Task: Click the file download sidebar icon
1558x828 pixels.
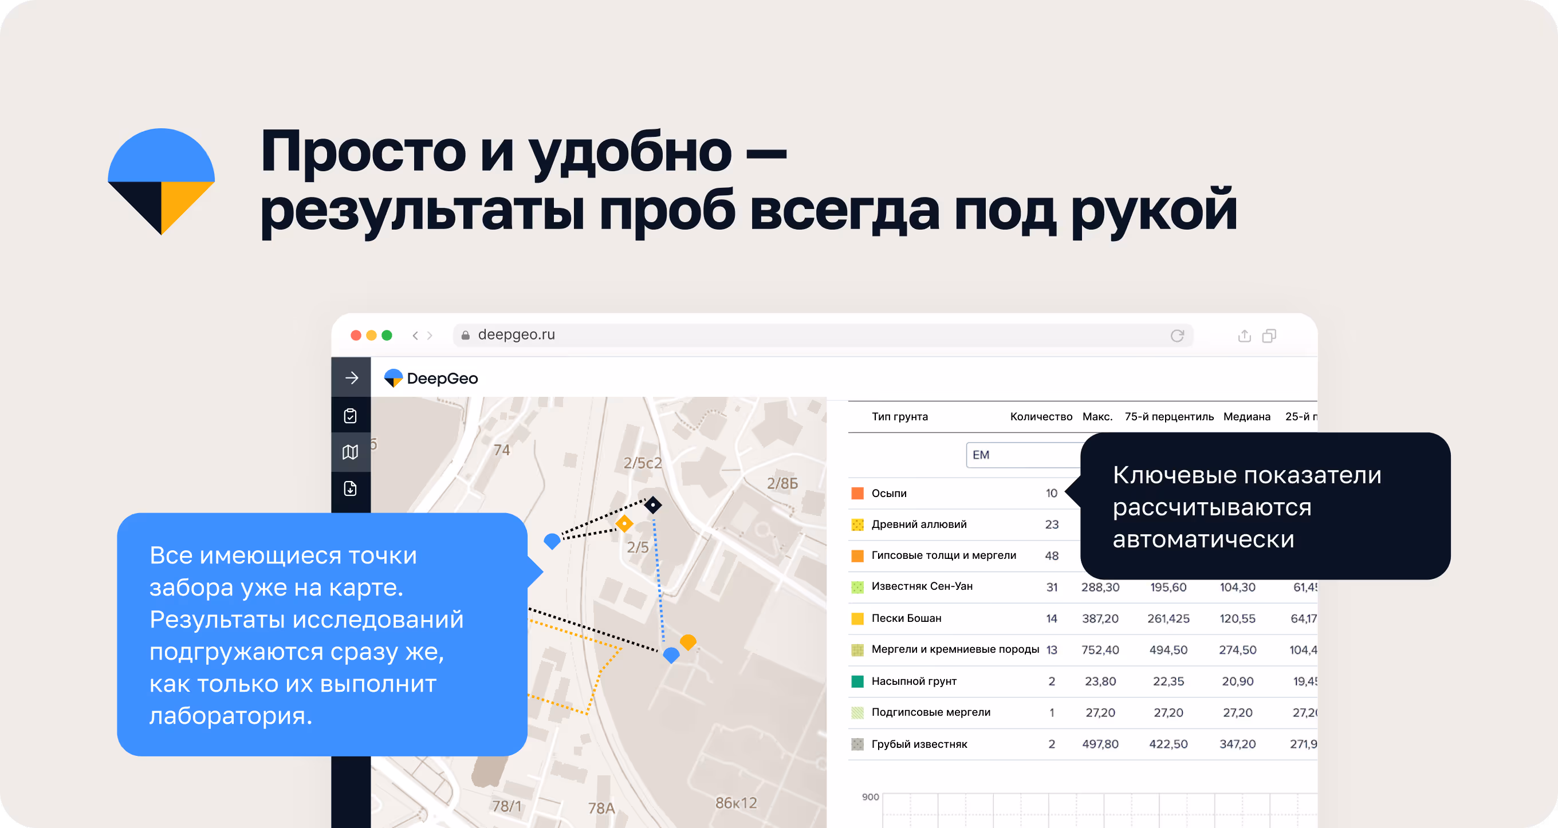Action: 351,488
